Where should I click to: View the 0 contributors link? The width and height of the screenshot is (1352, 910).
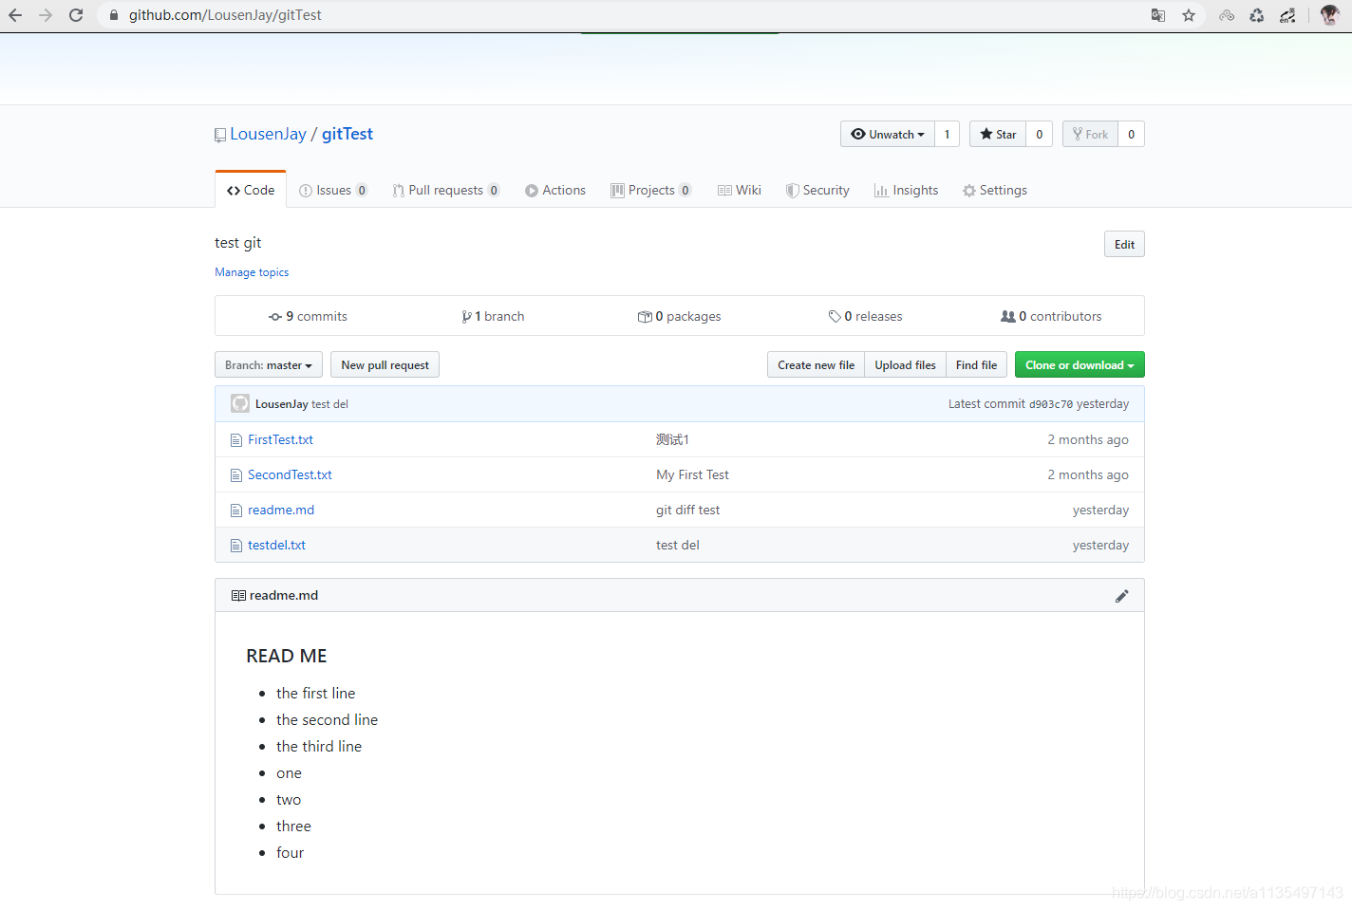click(1051, 317)
